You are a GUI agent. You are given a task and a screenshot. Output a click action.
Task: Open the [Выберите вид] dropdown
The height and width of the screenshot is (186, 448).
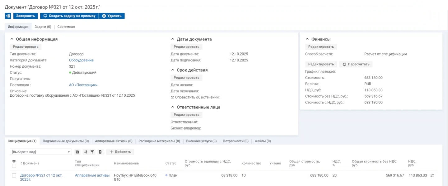click(x=41, y=152)
